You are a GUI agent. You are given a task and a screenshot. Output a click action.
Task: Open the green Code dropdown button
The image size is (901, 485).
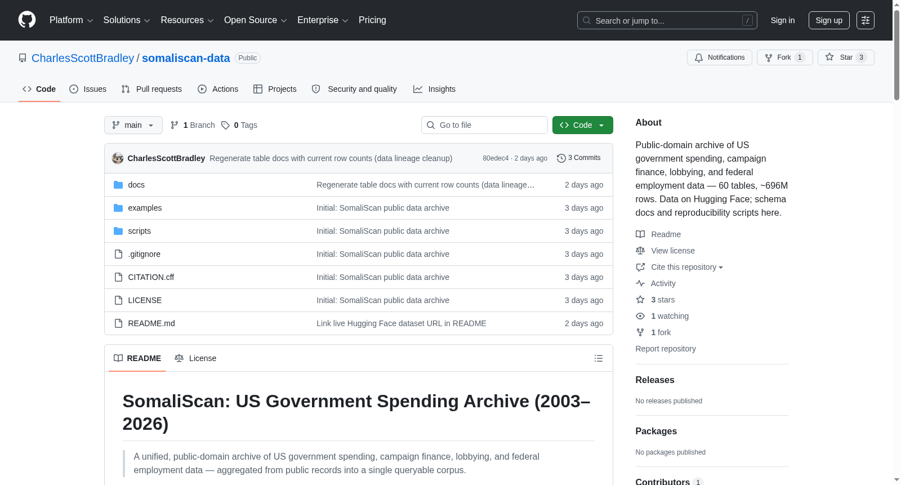tap(583, 125)
